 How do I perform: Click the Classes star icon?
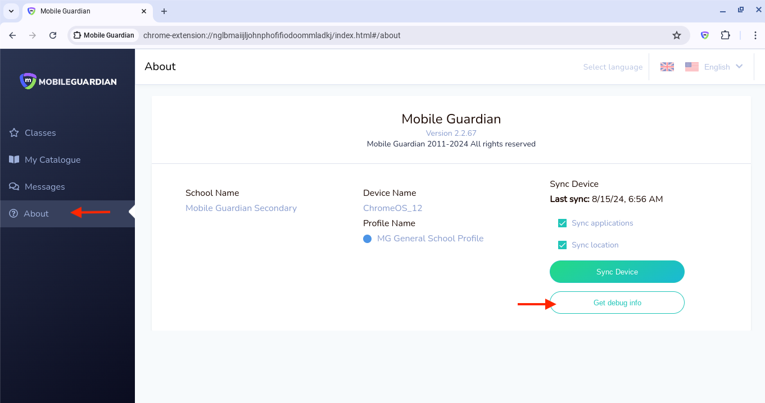[x=14, y=133]
